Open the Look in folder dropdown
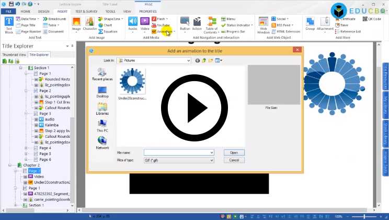Viewport: 389px width, 220px height. 188,61
